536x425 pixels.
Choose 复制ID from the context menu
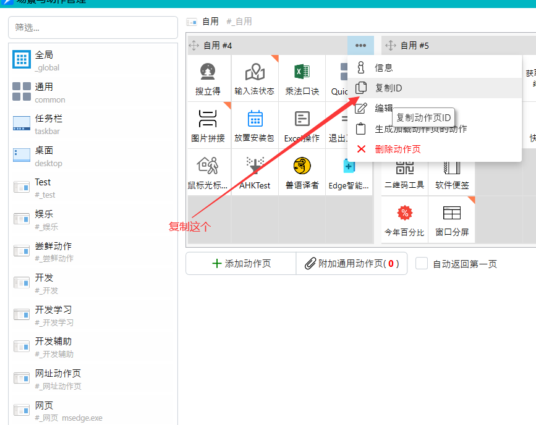click(x=388, y=88)
